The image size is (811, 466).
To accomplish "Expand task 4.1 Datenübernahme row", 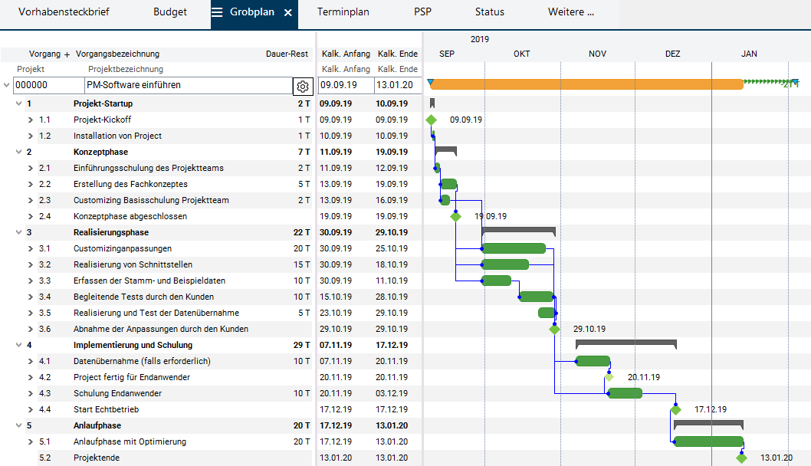I will point(31,361).
